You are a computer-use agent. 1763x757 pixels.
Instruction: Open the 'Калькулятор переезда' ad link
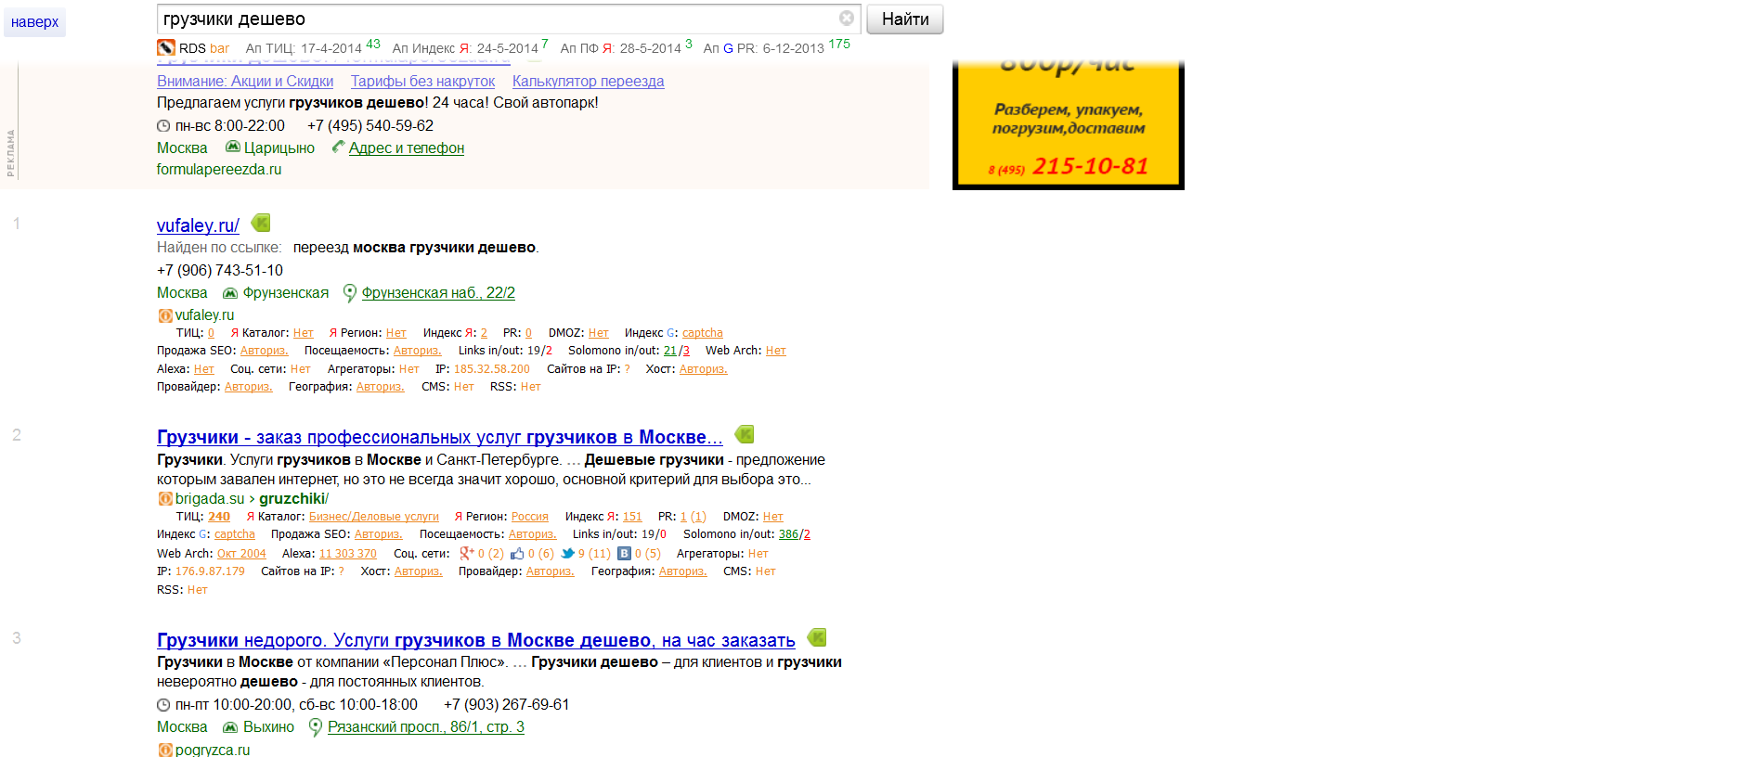pyautogui.click(x=589, y=81)
